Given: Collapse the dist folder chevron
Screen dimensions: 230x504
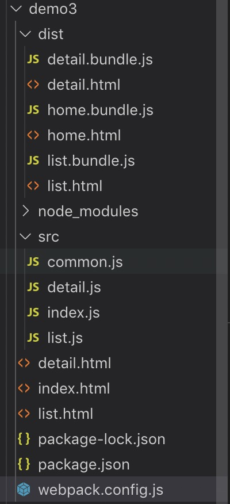Looking at the screenshot, I should point(25,34).
